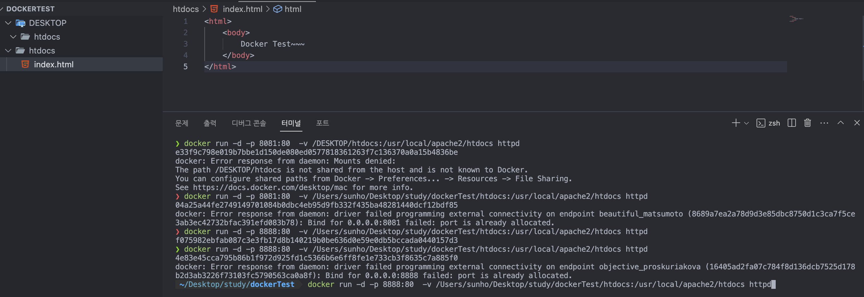Collapse the root-level htdocs folder chevron
Viewport: 864px width, 297px height.
coord(9,51)
